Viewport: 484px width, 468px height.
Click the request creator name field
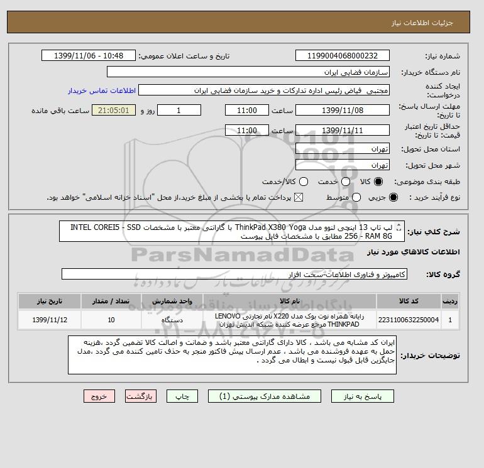click(x=264, y=90)
